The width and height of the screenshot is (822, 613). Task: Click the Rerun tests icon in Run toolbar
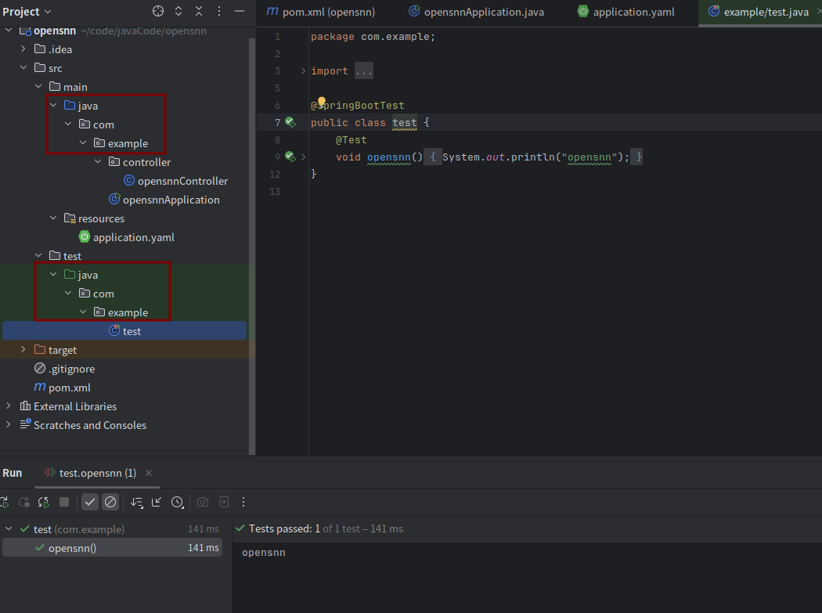click(4, 503)
